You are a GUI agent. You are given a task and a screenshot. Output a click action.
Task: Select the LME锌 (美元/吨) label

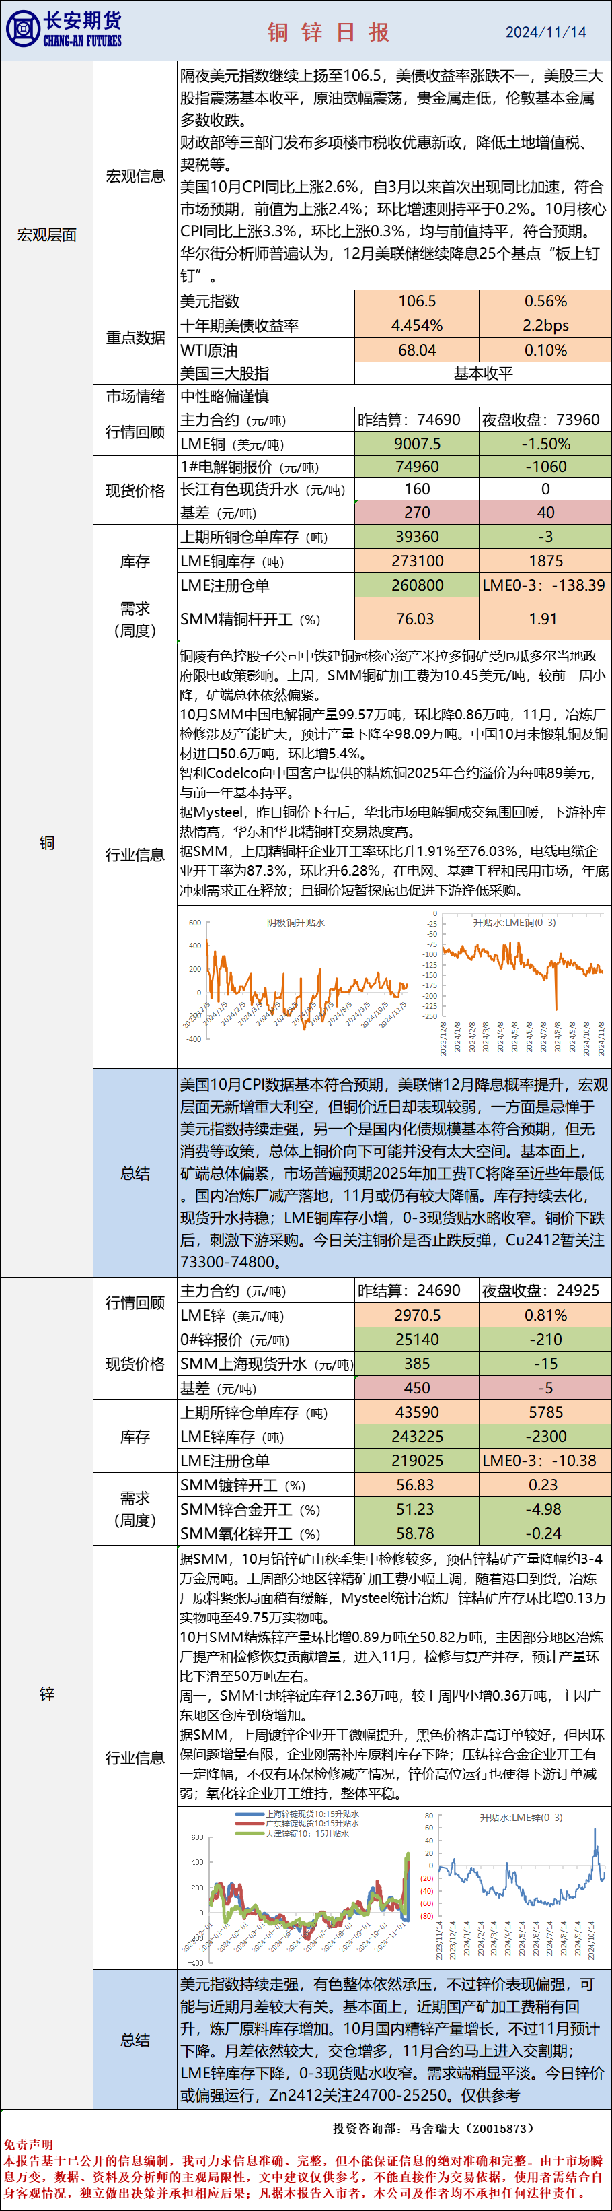[266, 1315]
